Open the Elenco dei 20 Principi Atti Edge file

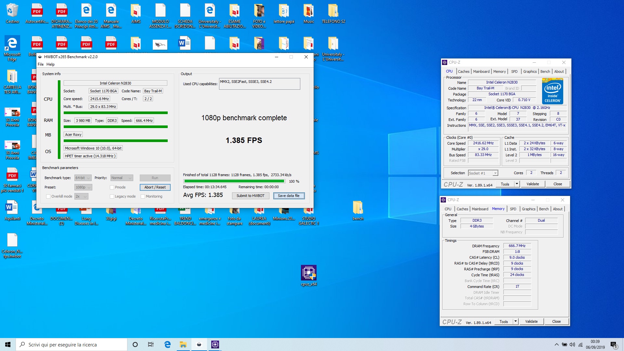point(86,16)
